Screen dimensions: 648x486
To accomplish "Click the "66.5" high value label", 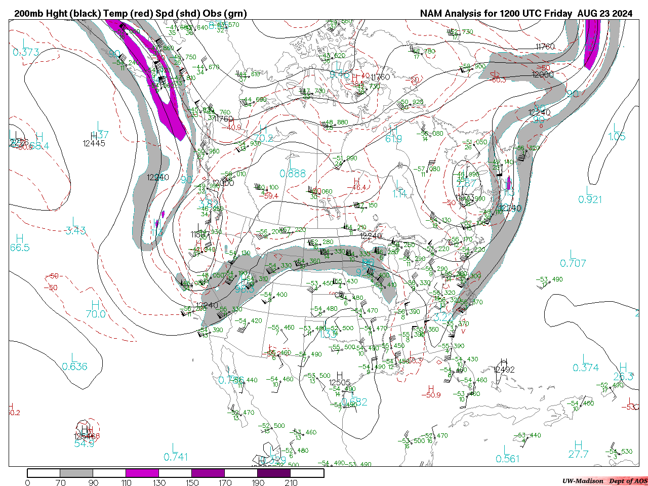I will click(x=20, y=248).
